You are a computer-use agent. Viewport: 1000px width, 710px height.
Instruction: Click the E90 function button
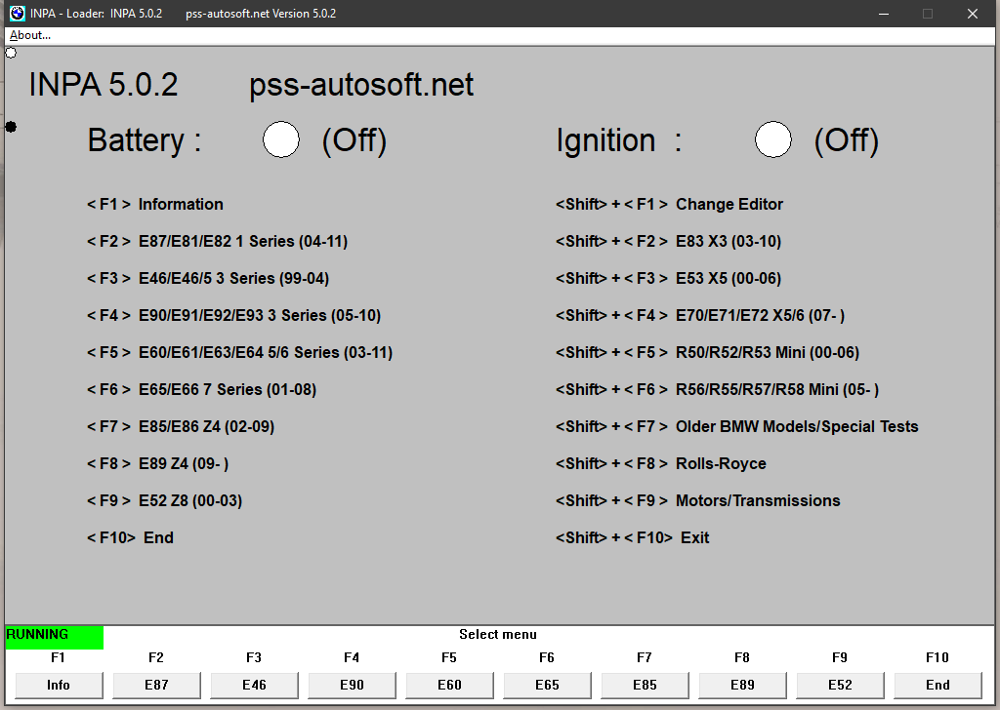coord(352,686)
